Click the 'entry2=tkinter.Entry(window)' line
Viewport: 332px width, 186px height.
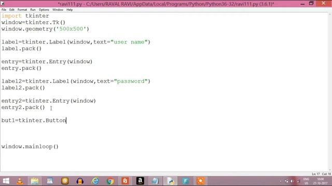click(x=49, y=101)
